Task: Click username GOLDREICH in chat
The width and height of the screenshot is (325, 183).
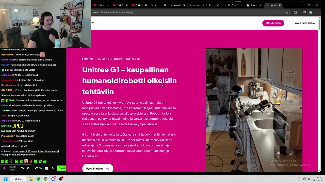Action: click(x=8, y=90)
